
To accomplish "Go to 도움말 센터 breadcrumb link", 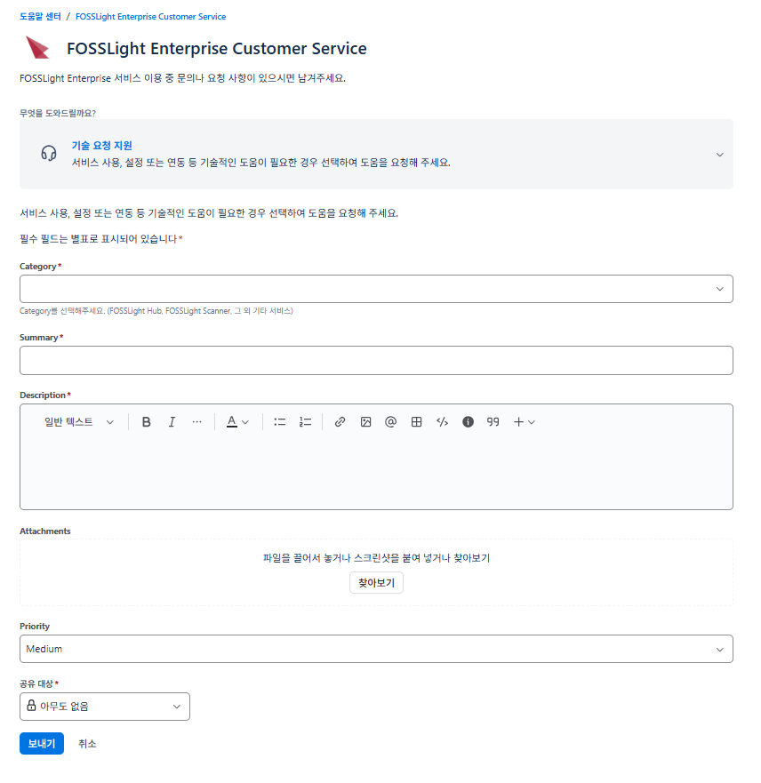I will (40, 17).
